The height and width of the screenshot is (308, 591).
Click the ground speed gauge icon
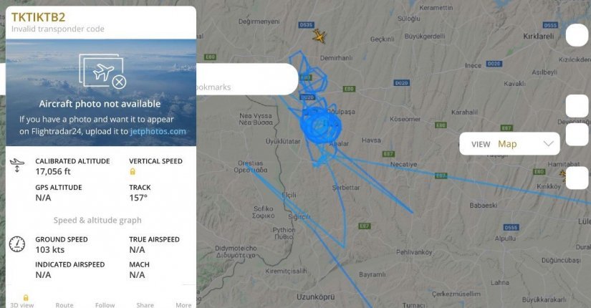[17, 244]
